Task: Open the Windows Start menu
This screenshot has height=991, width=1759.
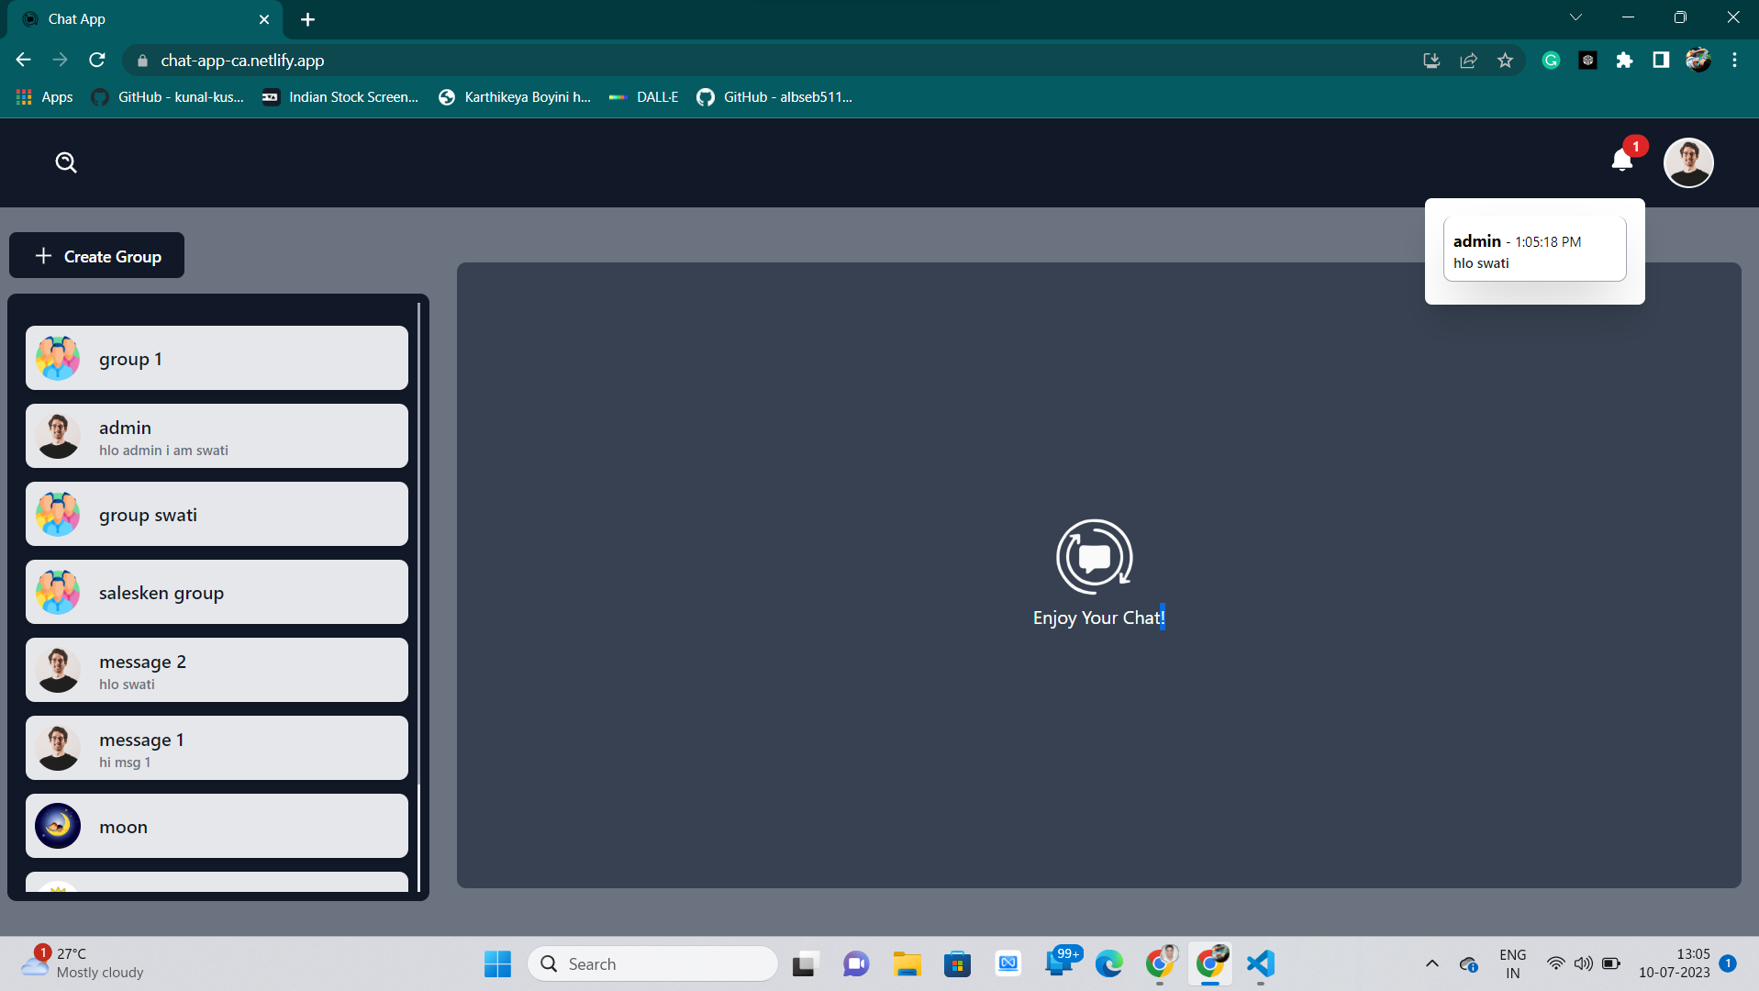Action: pos(497,963)
